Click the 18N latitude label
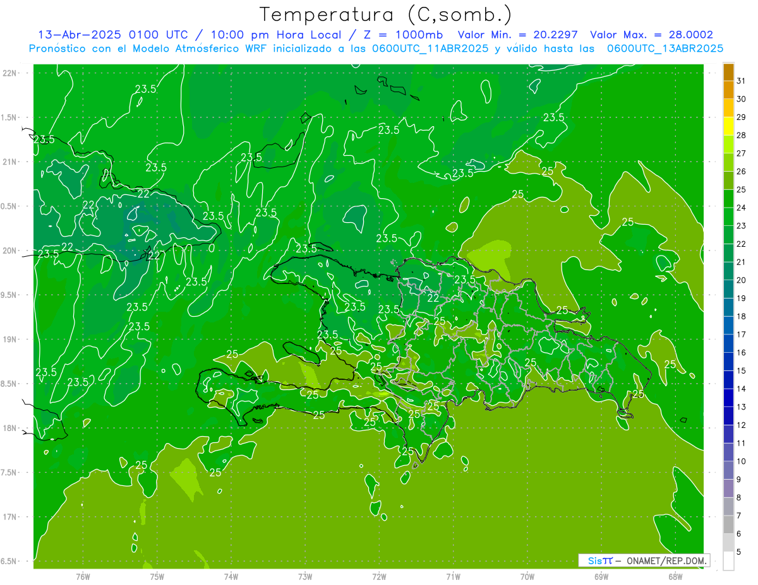This screenshot has height=585, width=758. tap(9, 428)
